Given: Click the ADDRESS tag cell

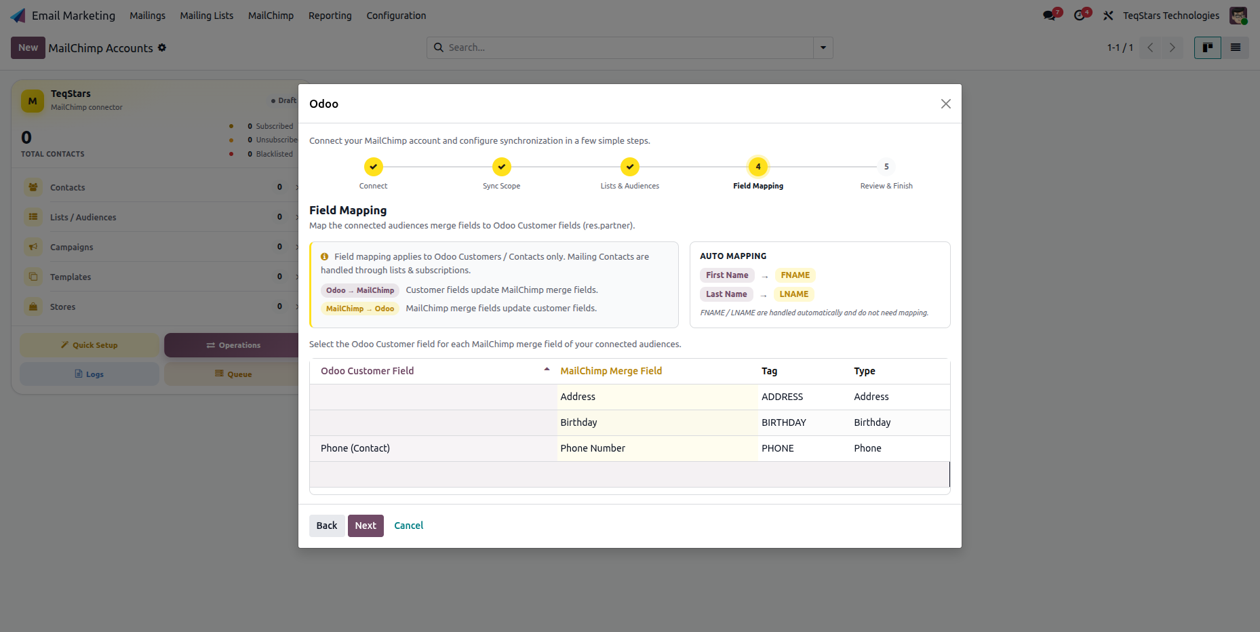Looking at the screenshot, I should (804, 397).
